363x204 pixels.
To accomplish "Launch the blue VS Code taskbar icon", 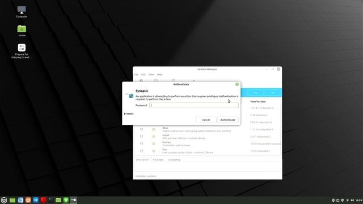I will [x=36, y=200].
